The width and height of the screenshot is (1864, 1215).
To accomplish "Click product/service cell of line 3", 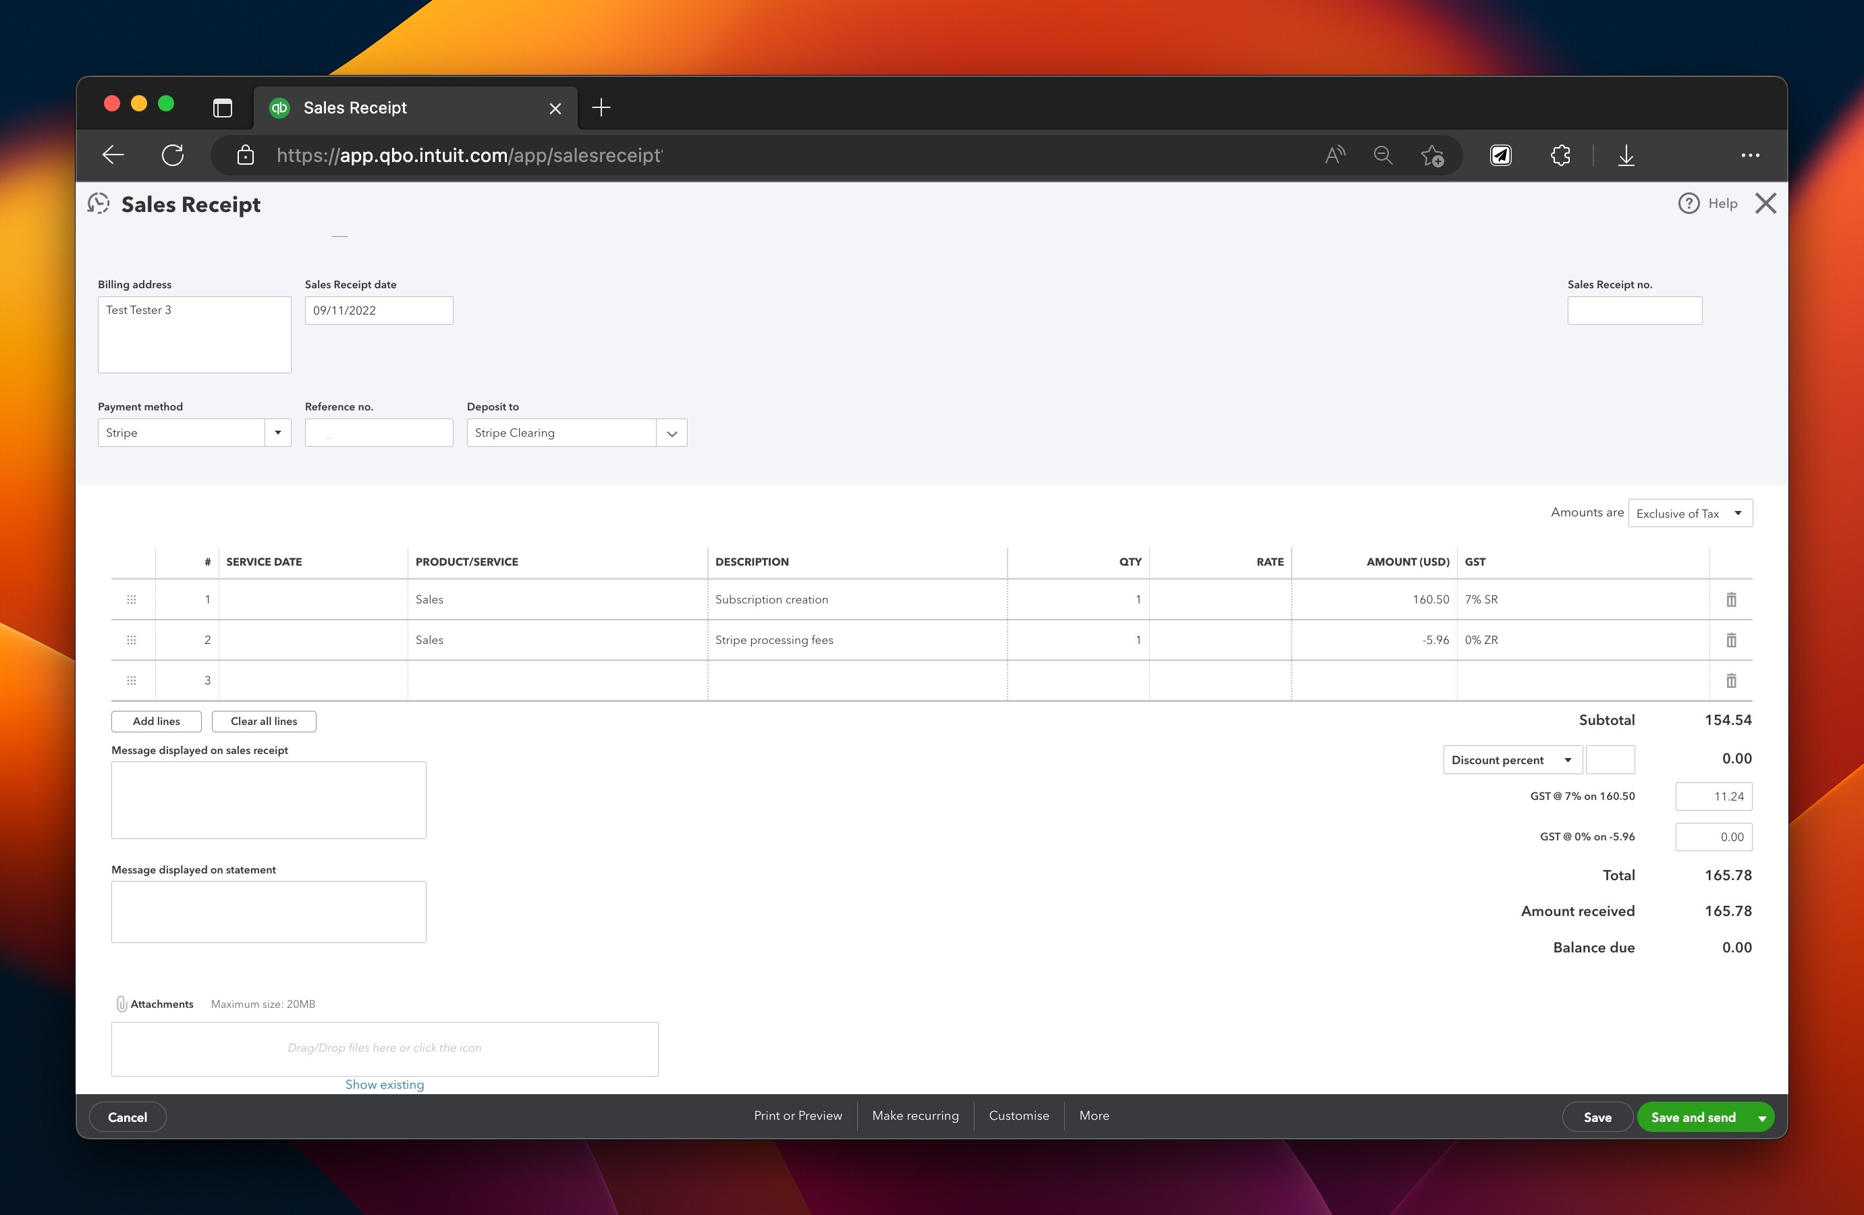I will point(557,681).
